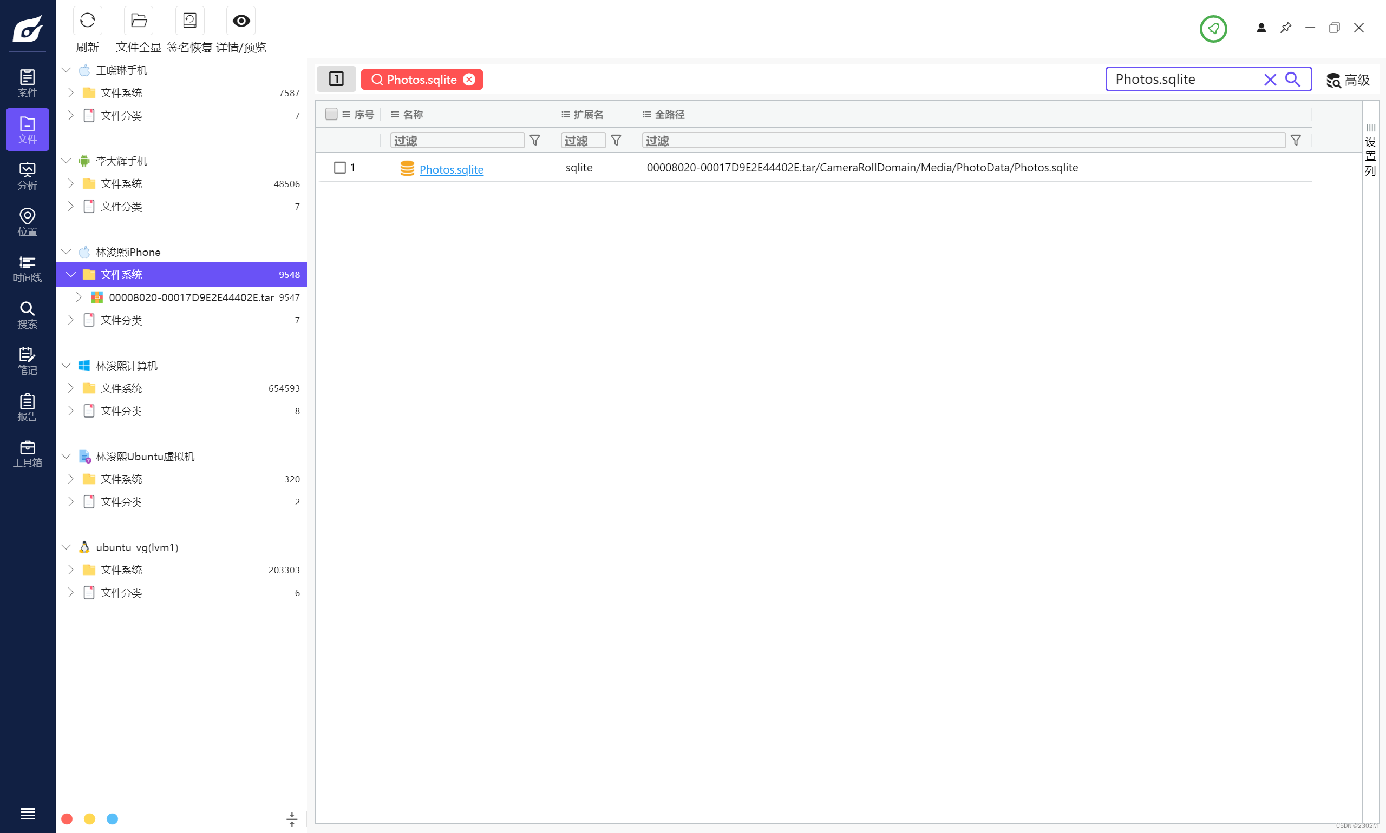Click the 全路径 filter input field

click(x=964, y=140)
